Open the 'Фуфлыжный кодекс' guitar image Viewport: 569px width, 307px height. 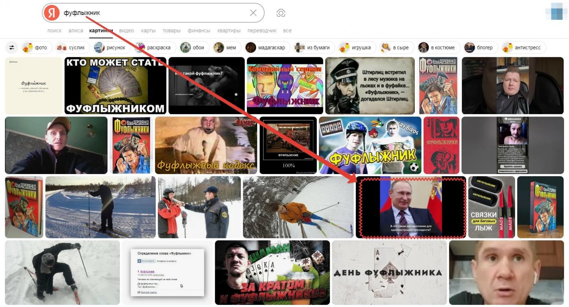coord(206,145)
